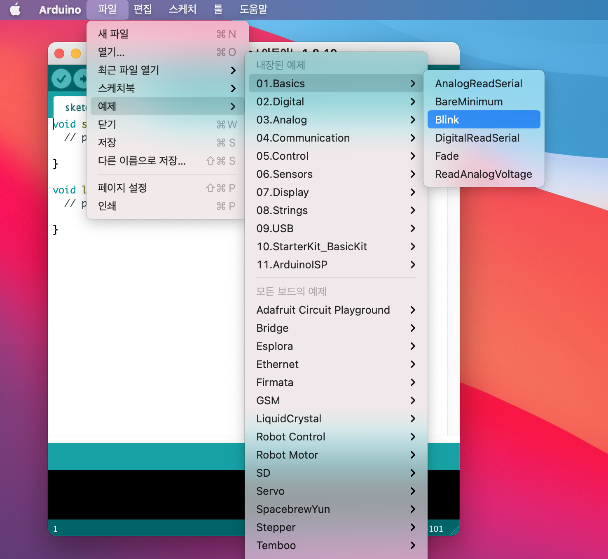
Task: Expand 06.Sensors examples submenu
Action: tap(336, 174)
